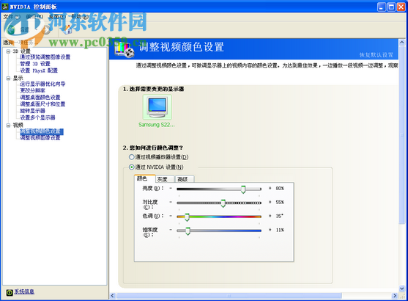
Task: Open the 帮助(H) menu
Action: tap(80, 17)
